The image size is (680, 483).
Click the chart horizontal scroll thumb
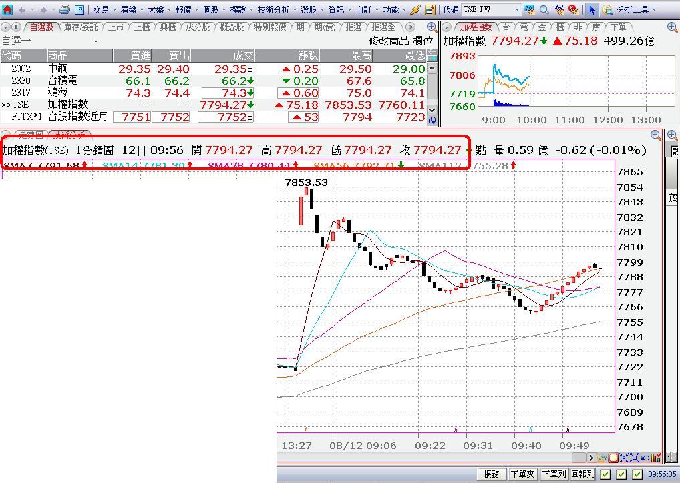click(x=579, y=458)
